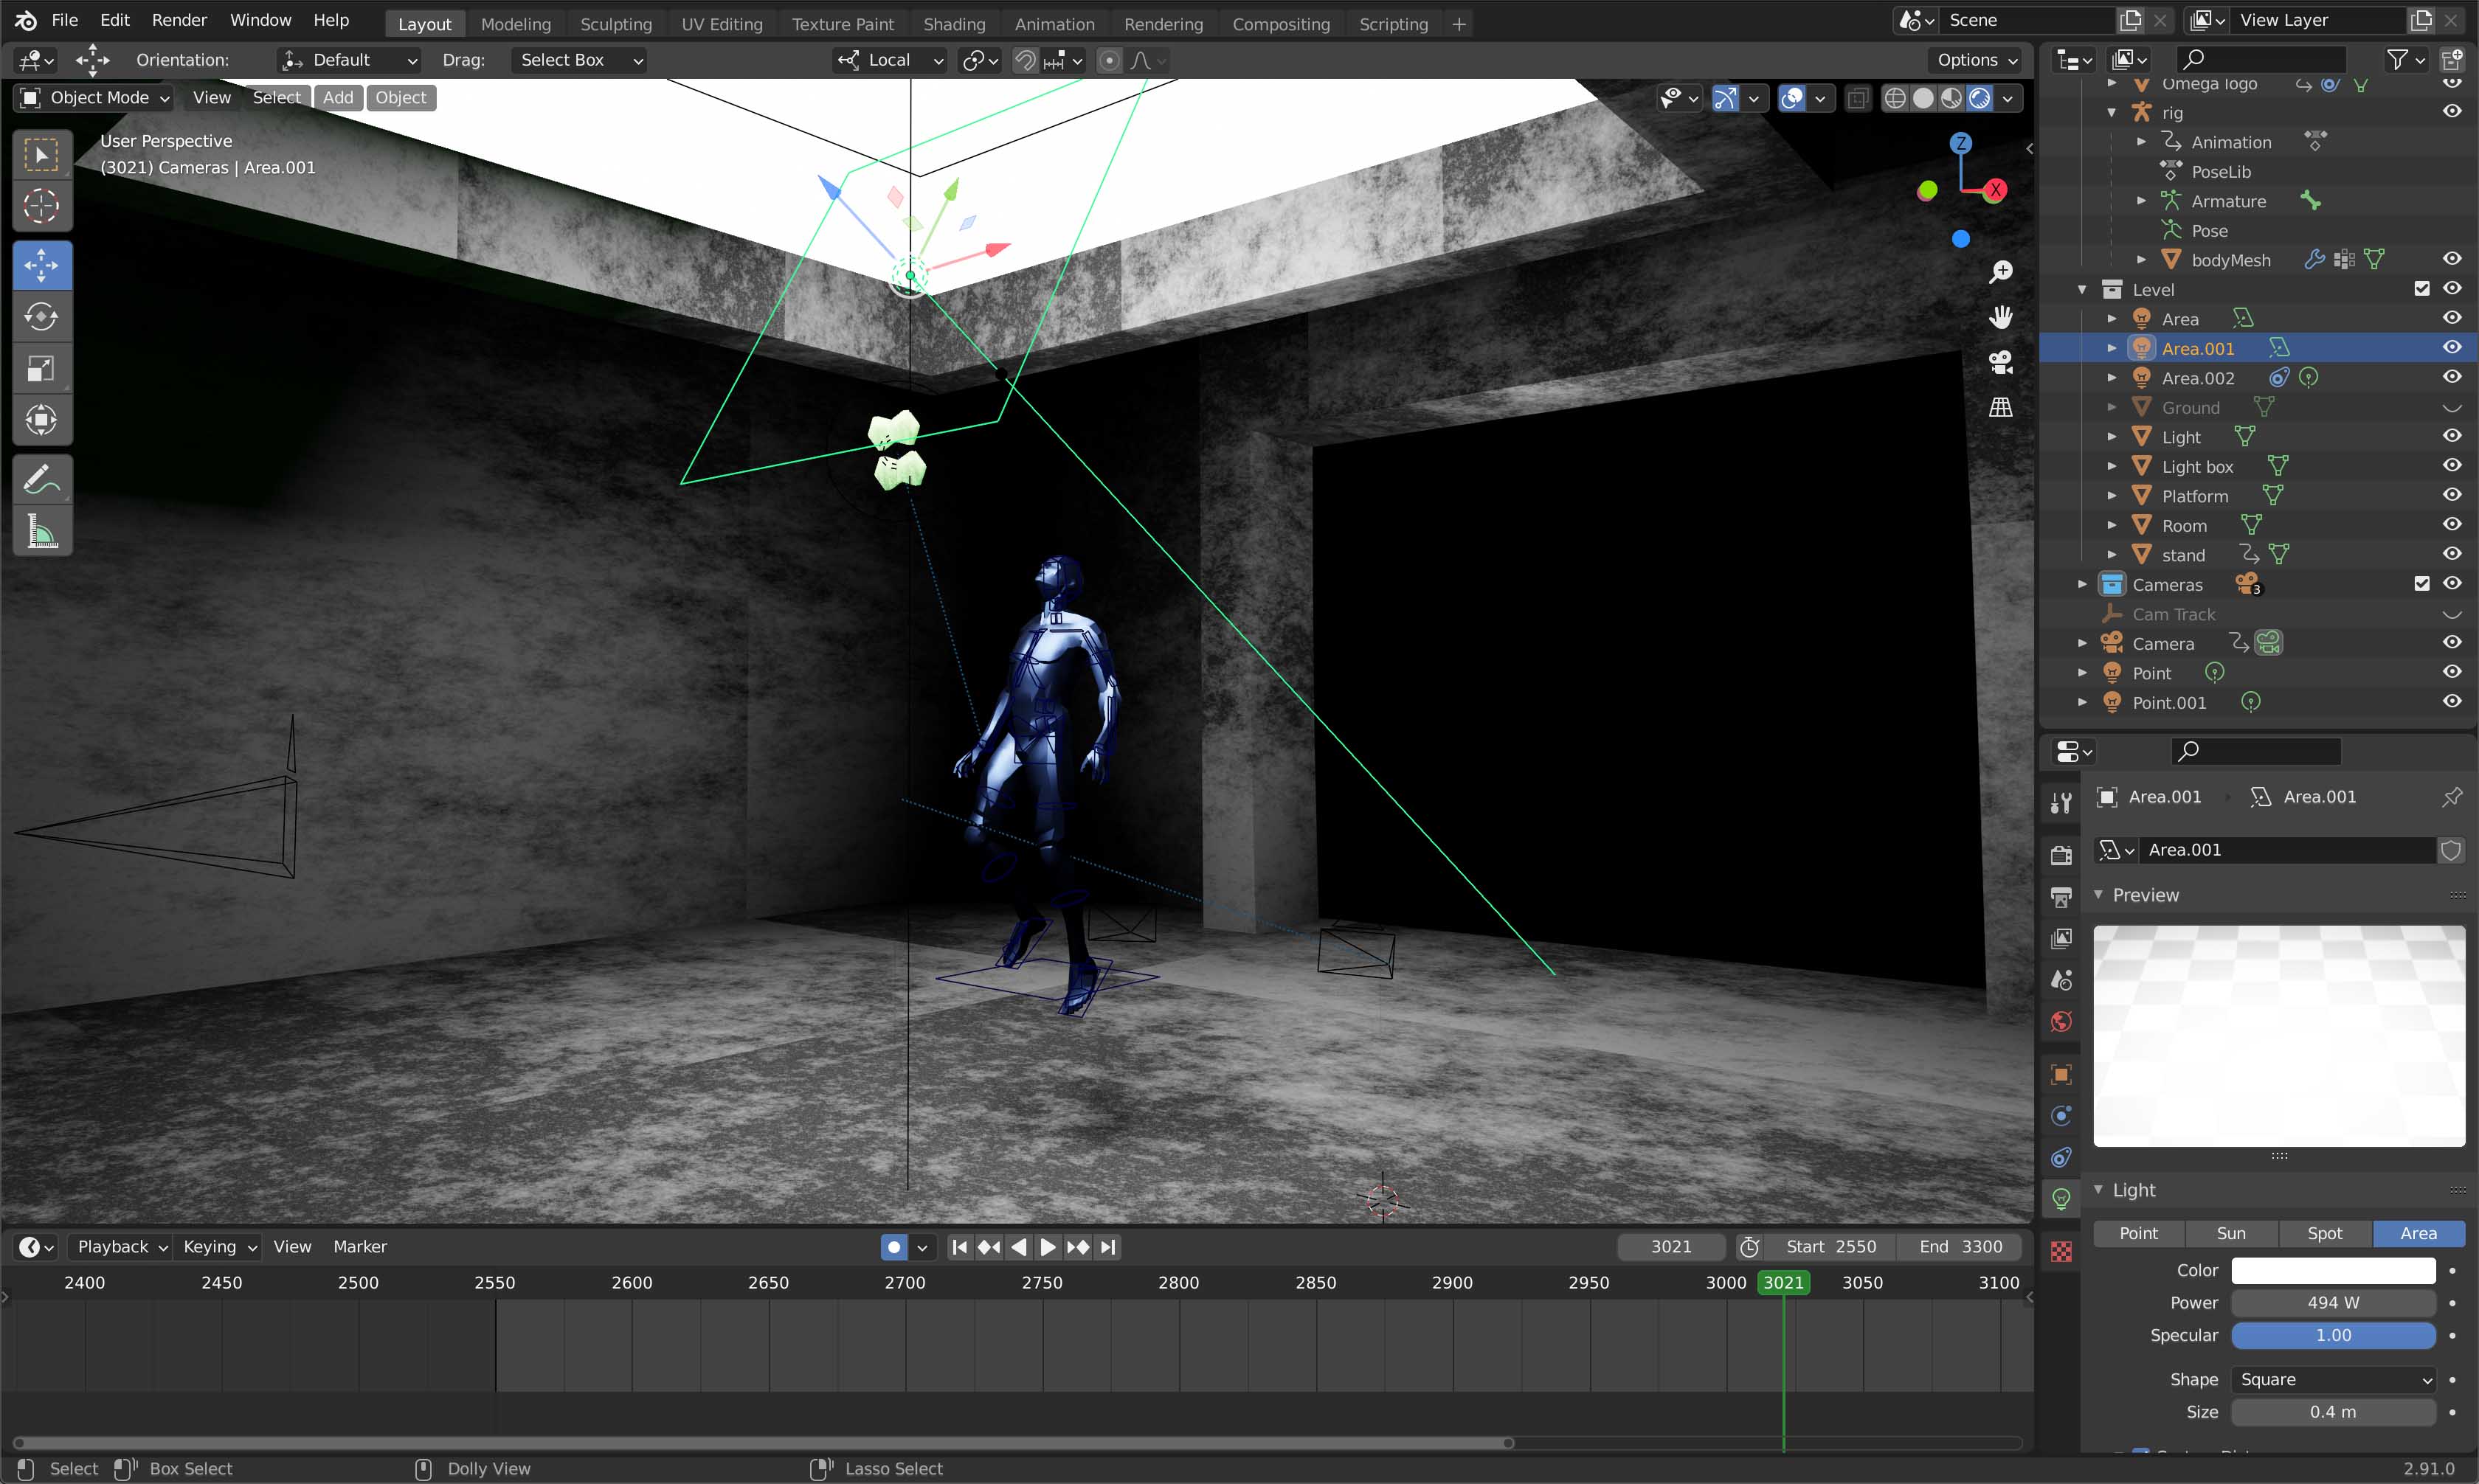Open the Tool properties tab
The image size is (2479, 1484).
[2061, 803]
